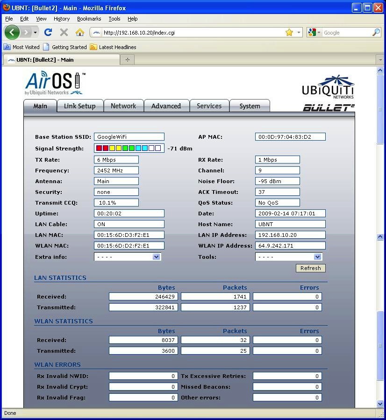Open the Tools dropdown
This screenshot has width=386, height=420.
[317, 257]
